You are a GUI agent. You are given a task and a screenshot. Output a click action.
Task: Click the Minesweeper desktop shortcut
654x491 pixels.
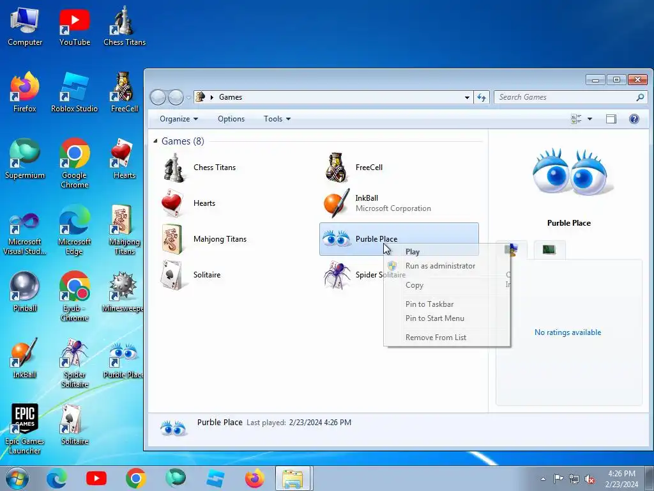(123, 292)
